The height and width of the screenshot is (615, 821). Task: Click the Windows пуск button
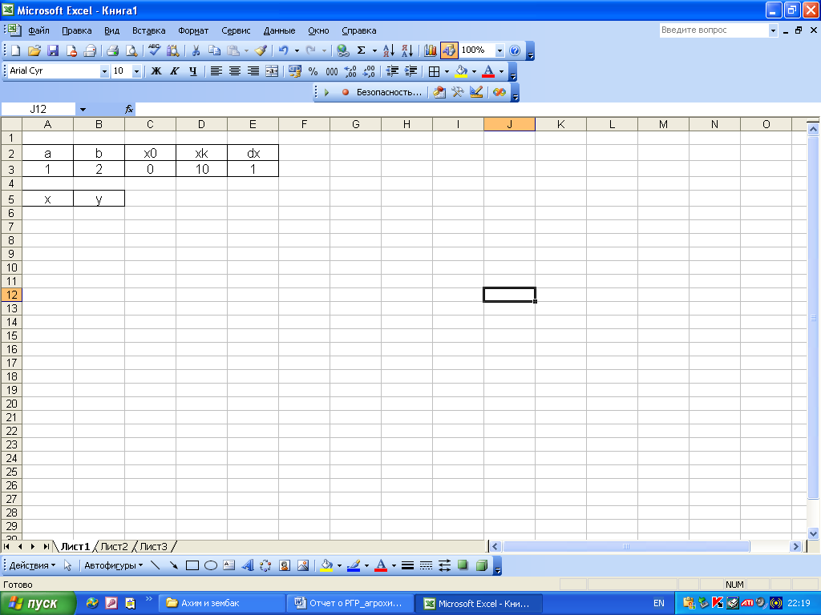(x=38, y=604)
